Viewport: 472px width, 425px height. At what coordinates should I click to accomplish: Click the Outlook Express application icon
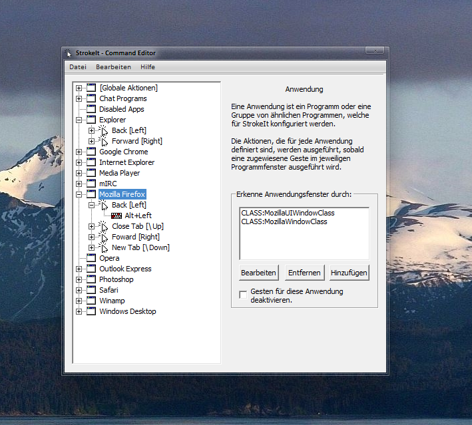click(x=91, y=269)
